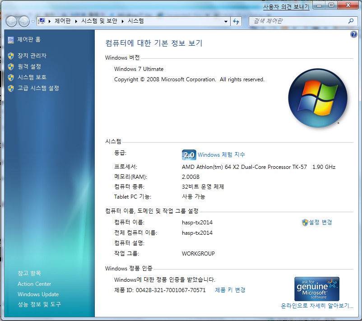Click the Copyright 2008 Microsoft text

coord(189,79)
